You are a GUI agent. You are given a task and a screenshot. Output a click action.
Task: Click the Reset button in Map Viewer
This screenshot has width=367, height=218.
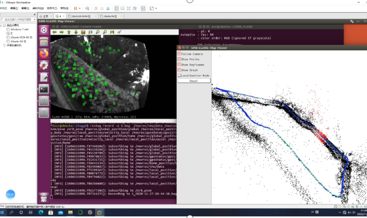(194, 81)
